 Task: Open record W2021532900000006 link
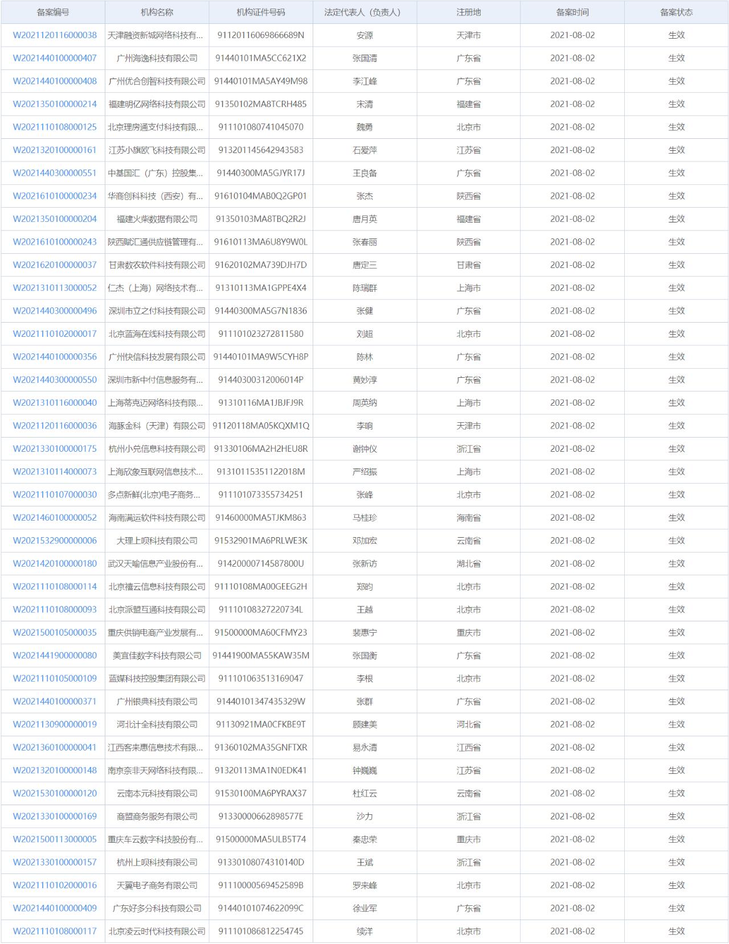click(55, 541)
